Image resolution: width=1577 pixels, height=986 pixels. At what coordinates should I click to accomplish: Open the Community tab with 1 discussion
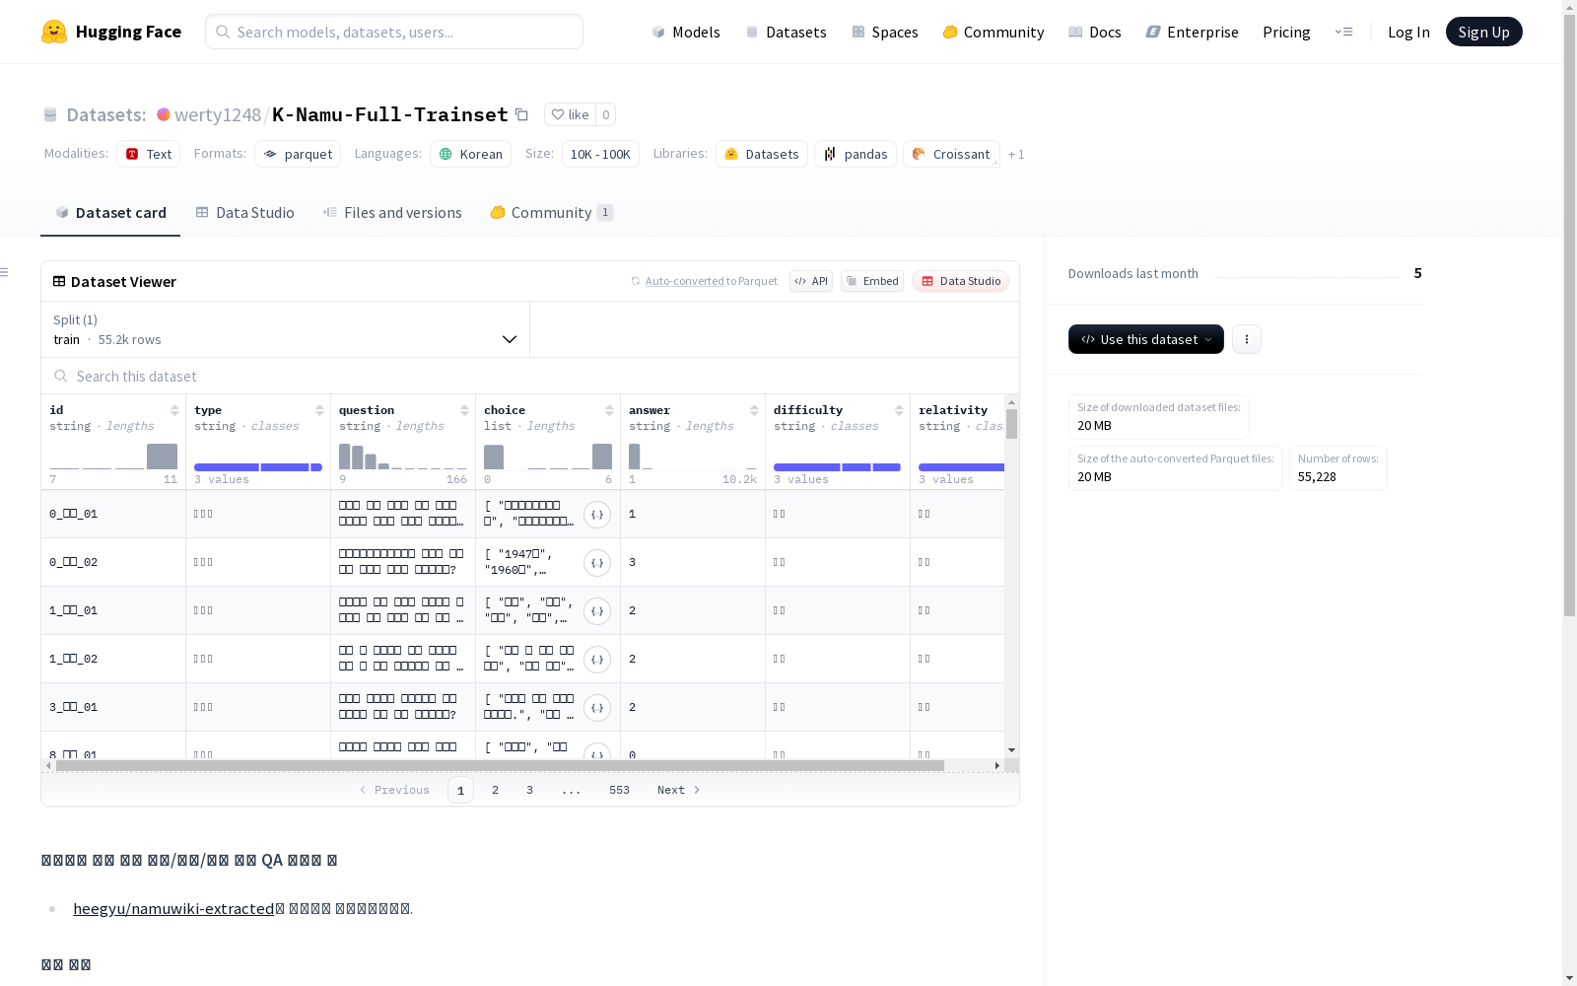[x=552, y=212]
